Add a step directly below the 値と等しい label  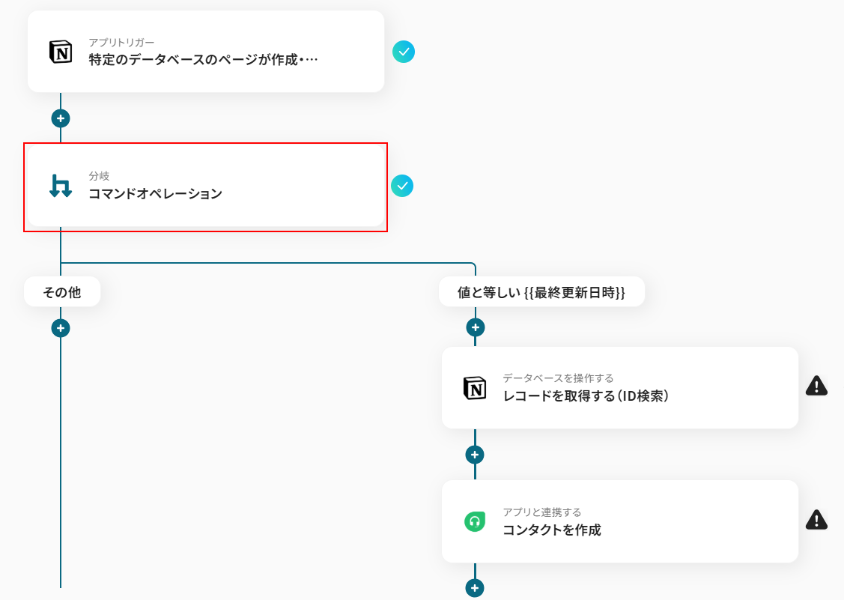point(475,327)
